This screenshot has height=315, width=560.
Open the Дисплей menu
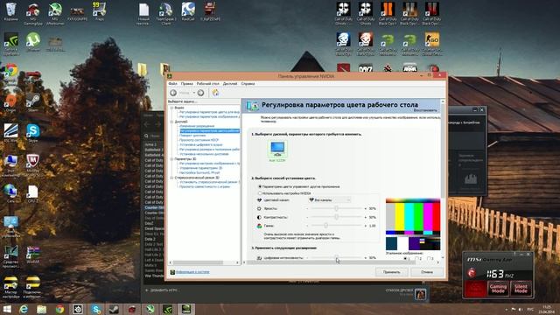click(230, 84)
